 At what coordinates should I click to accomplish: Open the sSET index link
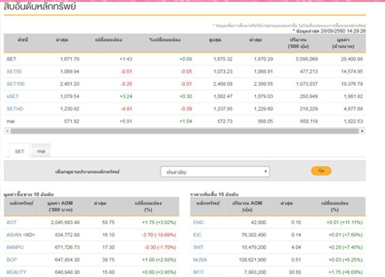(13, 96)
